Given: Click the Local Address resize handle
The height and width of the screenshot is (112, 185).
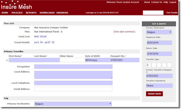Looking at the screenshot, I should 112,78.
